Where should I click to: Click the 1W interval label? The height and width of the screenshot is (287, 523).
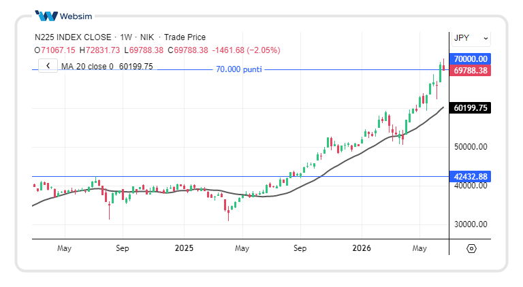(x=126, y=37)
